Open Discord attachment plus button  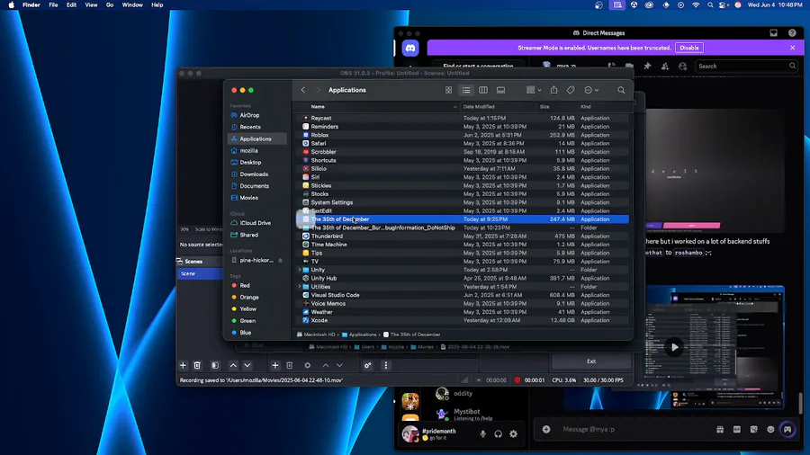(546, 429)
